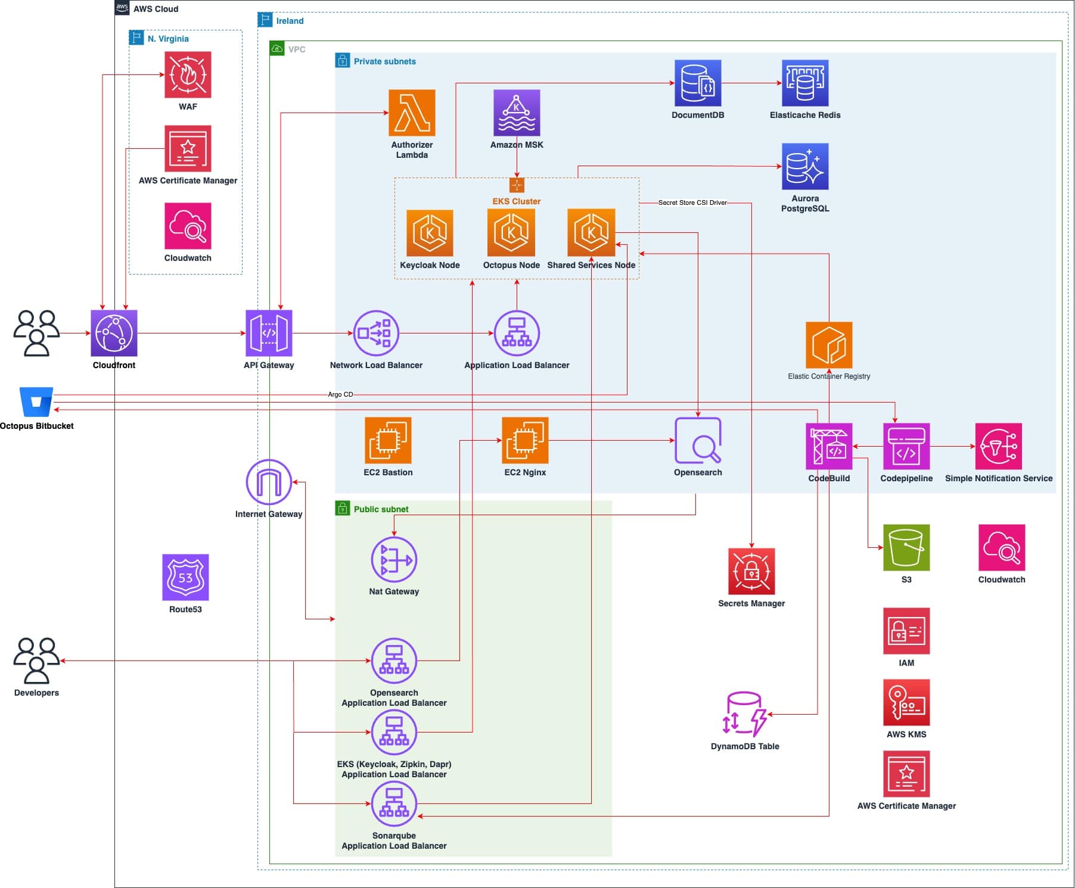The image size is (1075, 888).
Task: Select the AWS KMS icon
Action: point(906,702)
